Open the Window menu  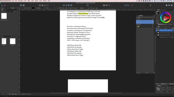[45, 1]
